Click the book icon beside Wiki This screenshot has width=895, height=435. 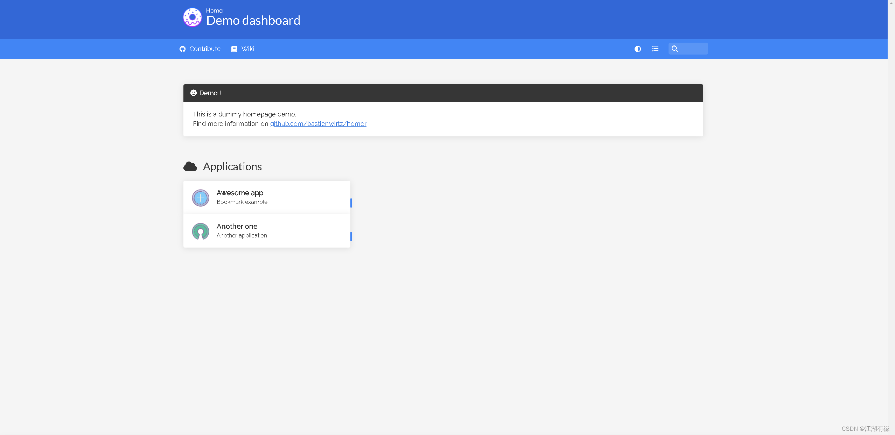point(234,49)
